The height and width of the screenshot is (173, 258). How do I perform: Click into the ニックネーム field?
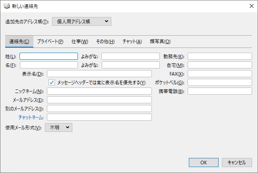(99, 91)
